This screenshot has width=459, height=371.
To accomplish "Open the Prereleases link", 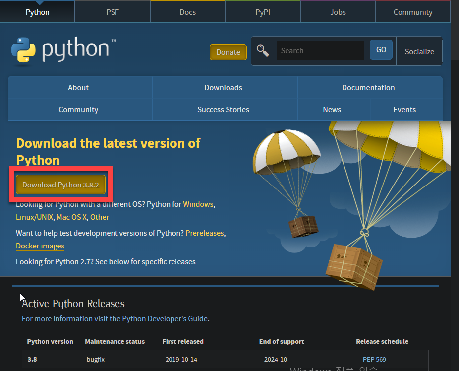I will pyautogui.click(x=205, y=233).
